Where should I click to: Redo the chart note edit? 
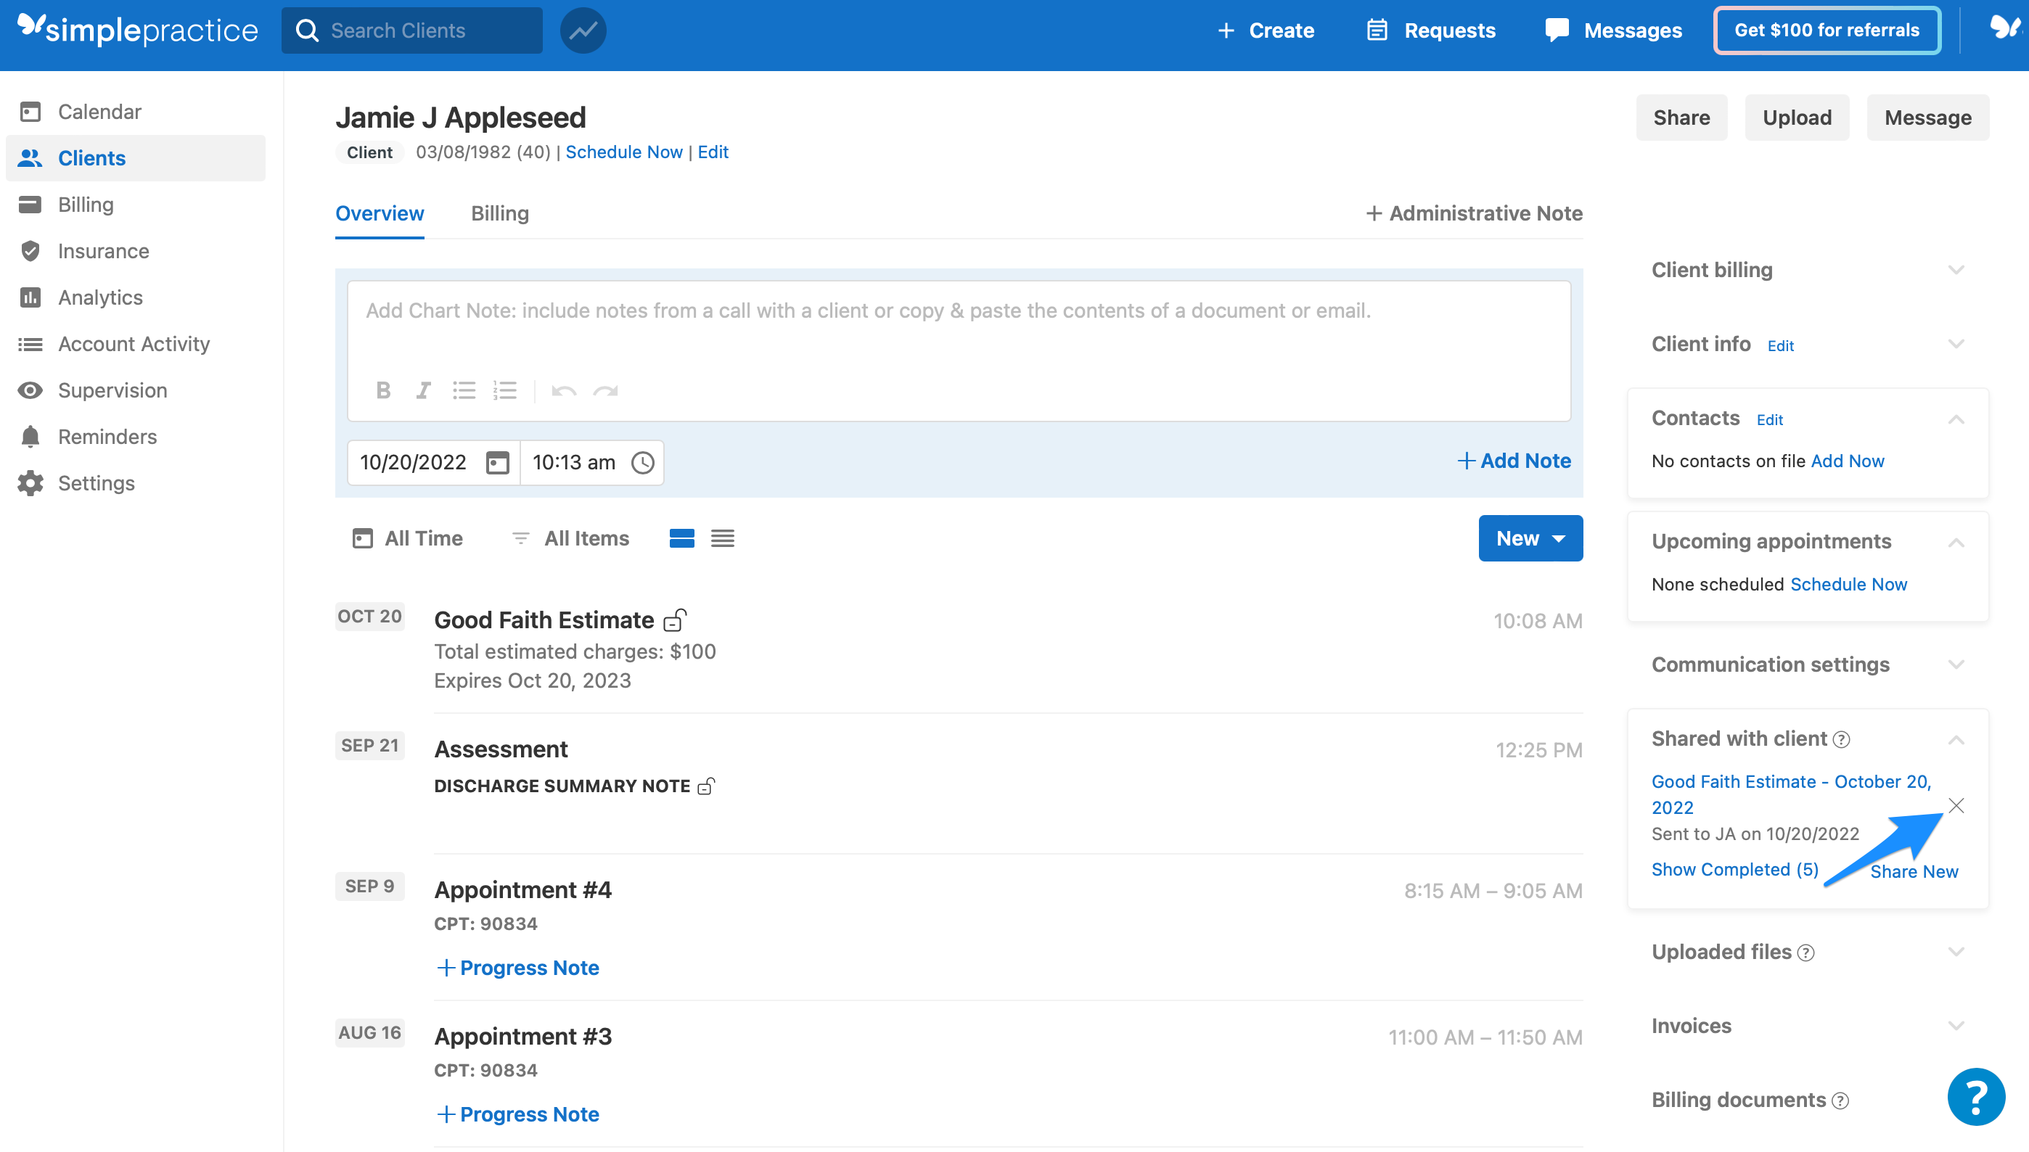pos(605,391)
